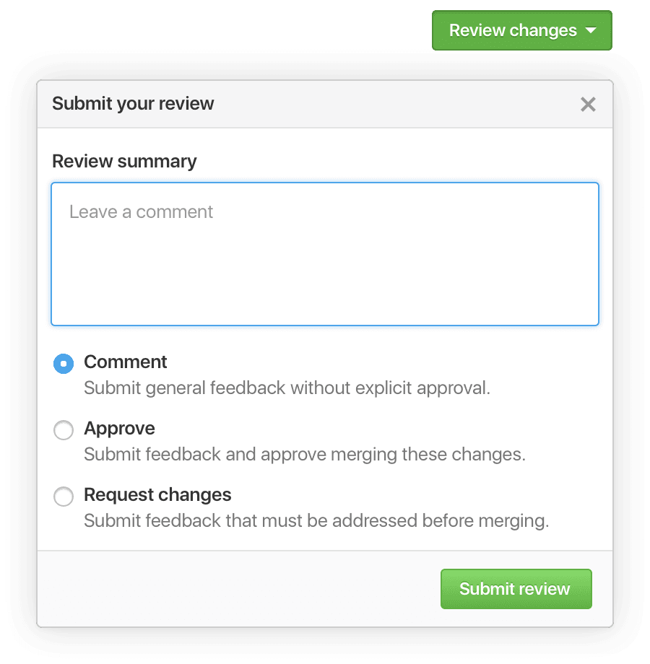Click the Submit your review title

pyautogui.click(x=133, y=104)
